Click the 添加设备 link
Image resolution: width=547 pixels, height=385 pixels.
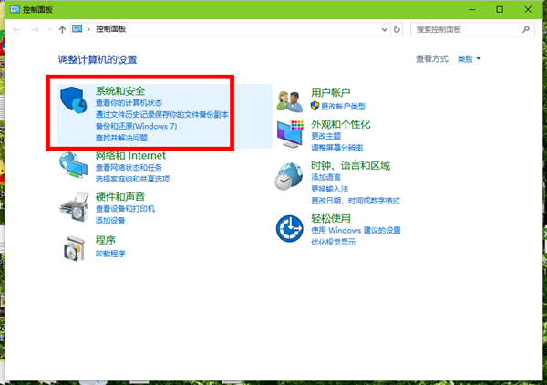(x=110, y=220)
